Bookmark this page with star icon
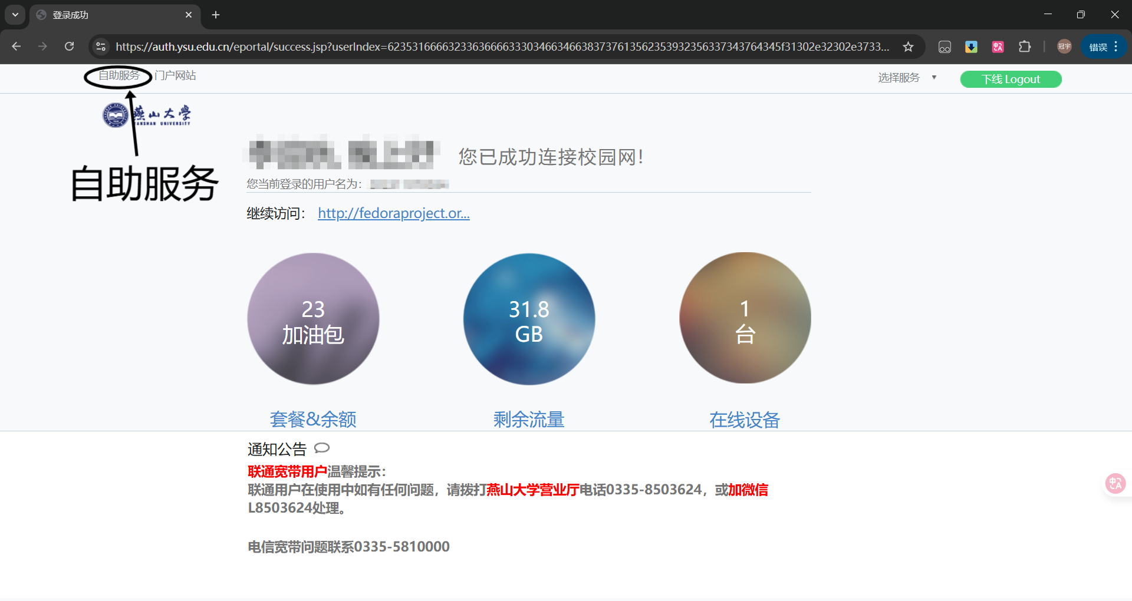 tap(908, 47)
